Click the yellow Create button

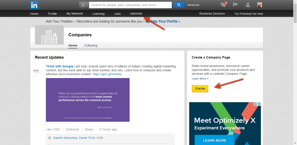[200, 88]
